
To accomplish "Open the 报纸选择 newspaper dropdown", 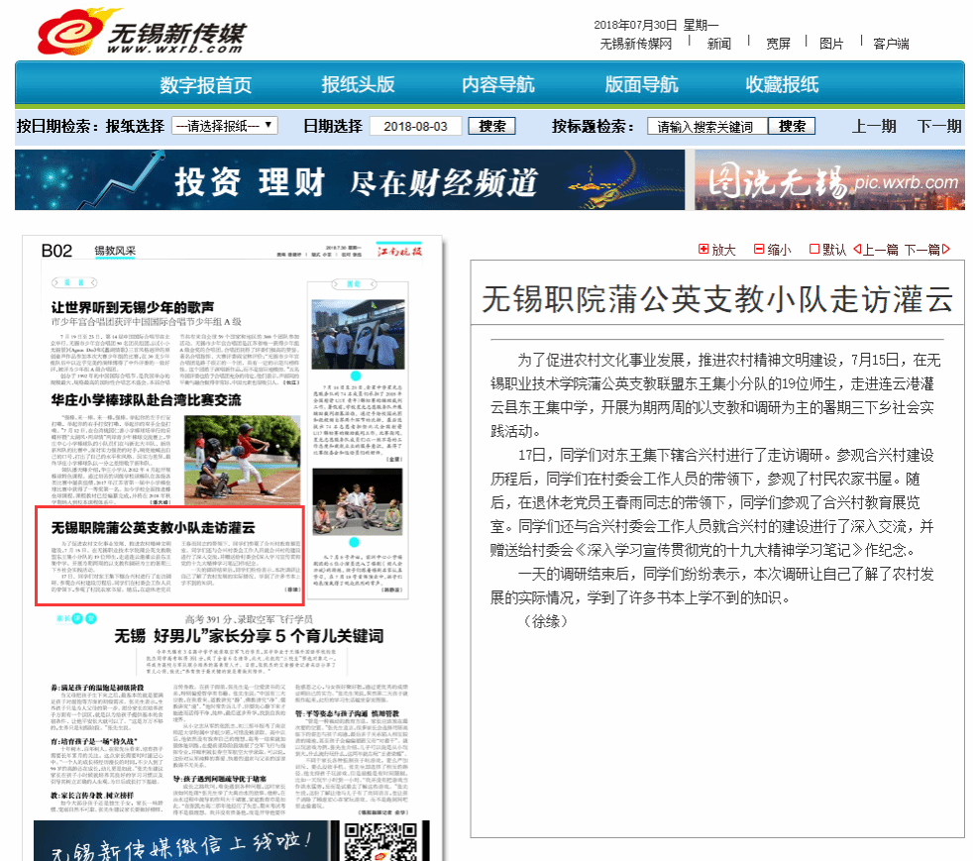I will pos(224,126).
